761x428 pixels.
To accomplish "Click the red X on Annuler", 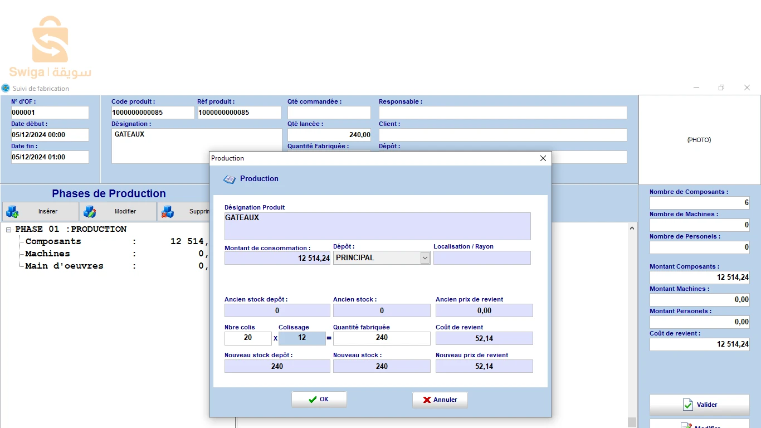I will tap(427, 400).
